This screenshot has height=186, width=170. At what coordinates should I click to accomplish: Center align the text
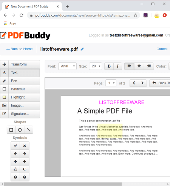pyautogui.click(x=139, y=66)
